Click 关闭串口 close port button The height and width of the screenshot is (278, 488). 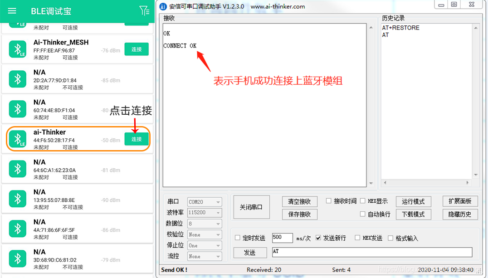pyautogui.click(x=251, y=207)
